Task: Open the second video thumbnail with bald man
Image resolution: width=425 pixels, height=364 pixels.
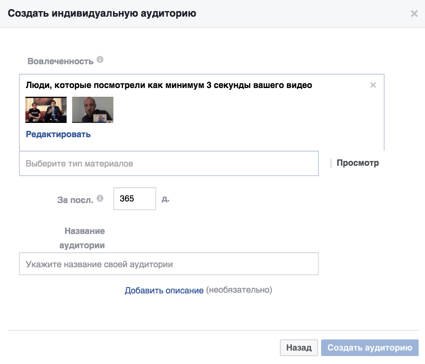Action: point(93,110)
